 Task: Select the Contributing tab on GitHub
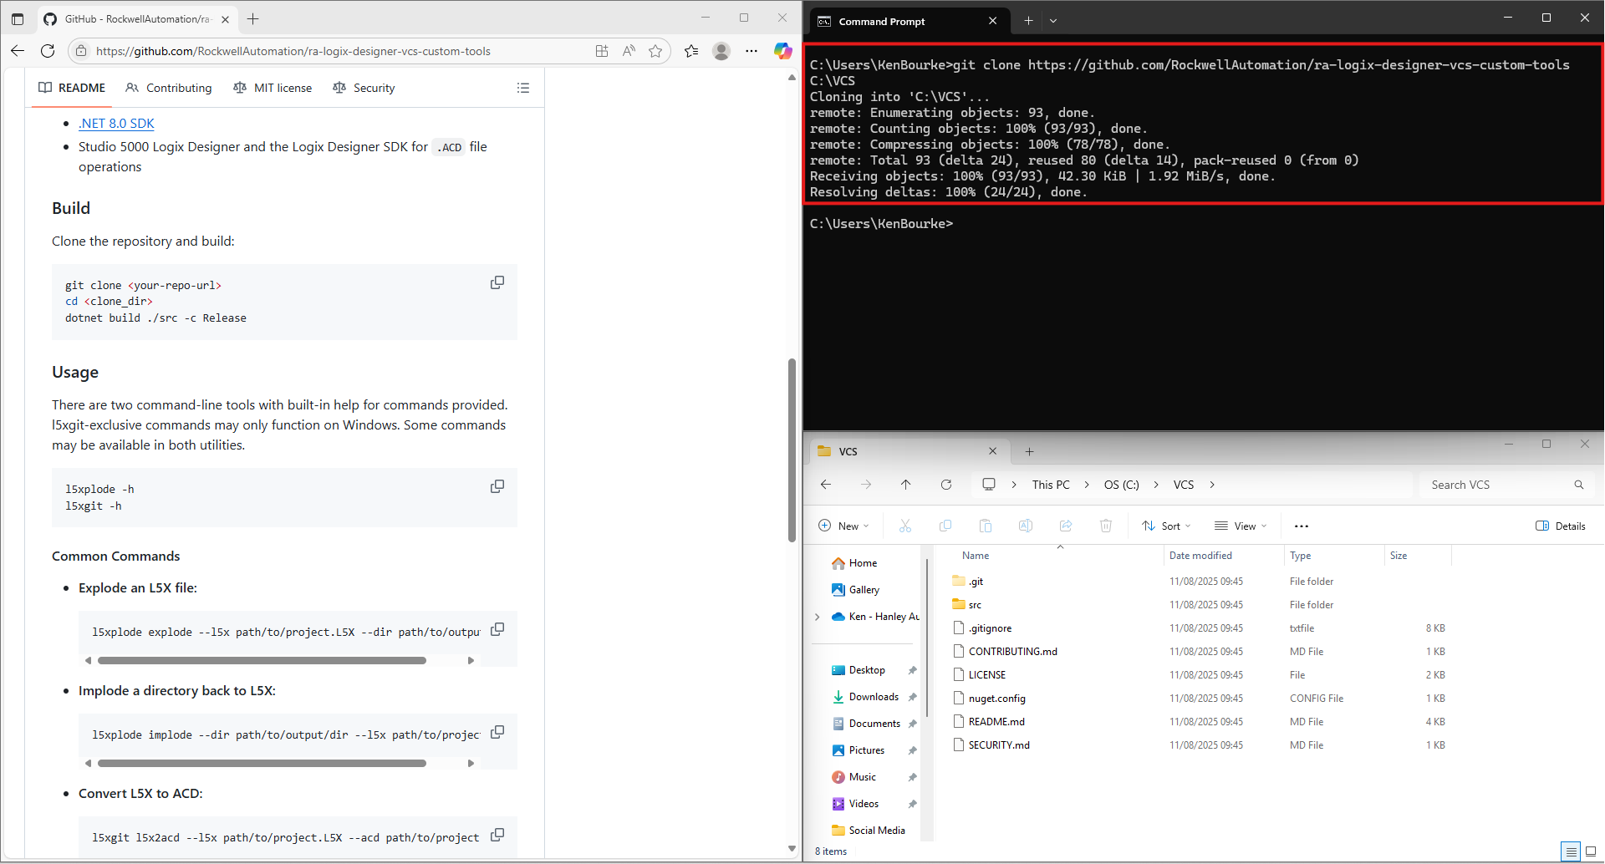pos(169,88)
